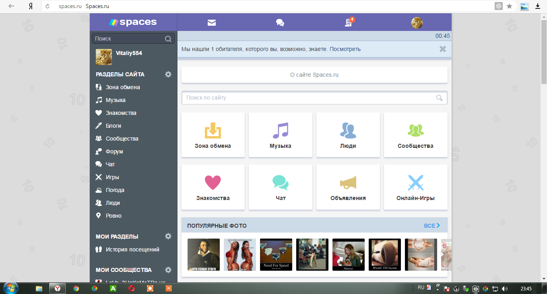547x294 pixels.
Task: Click the globe icon in the address bar
Action: (x=499, y=6)
